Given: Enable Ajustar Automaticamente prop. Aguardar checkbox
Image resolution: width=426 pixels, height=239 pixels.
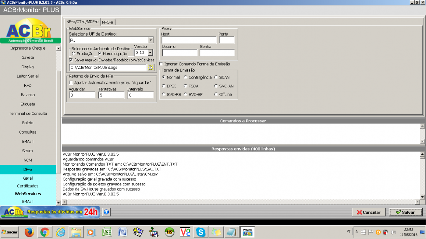Looking at the screenshot, I should tap(71, 83).
